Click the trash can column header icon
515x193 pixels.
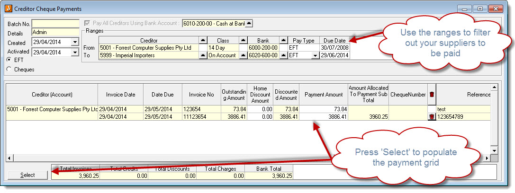tap(432, 95)
